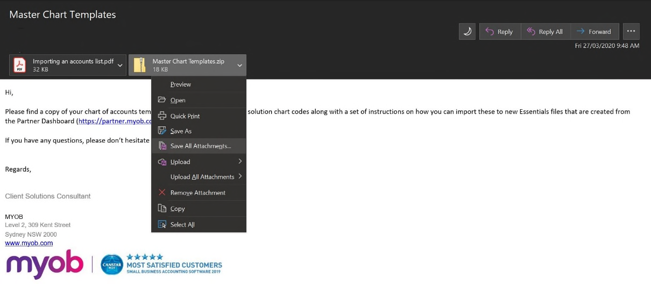Choose Preview from the context menu
The height and width of the screenshot is (284, 651).
click(181, 84)
